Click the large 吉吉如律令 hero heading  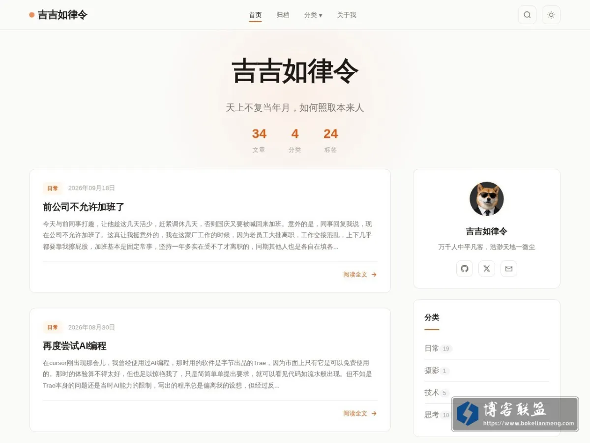[295, 72]
